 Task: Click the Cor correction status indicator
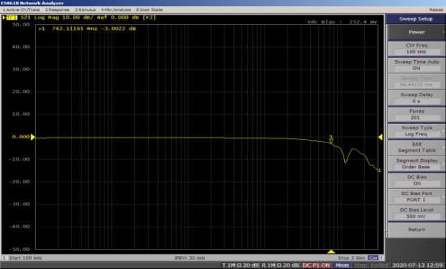pyautogui.click(x=373, y=258)
